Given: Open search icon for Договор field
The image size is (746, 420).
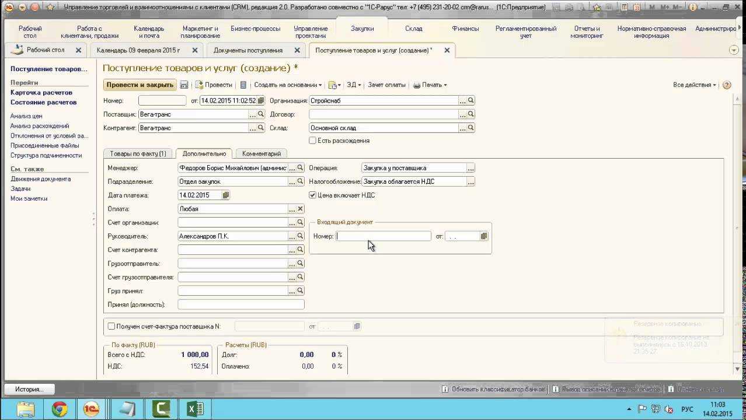Looking at the screenshot, I should point(471,114).
